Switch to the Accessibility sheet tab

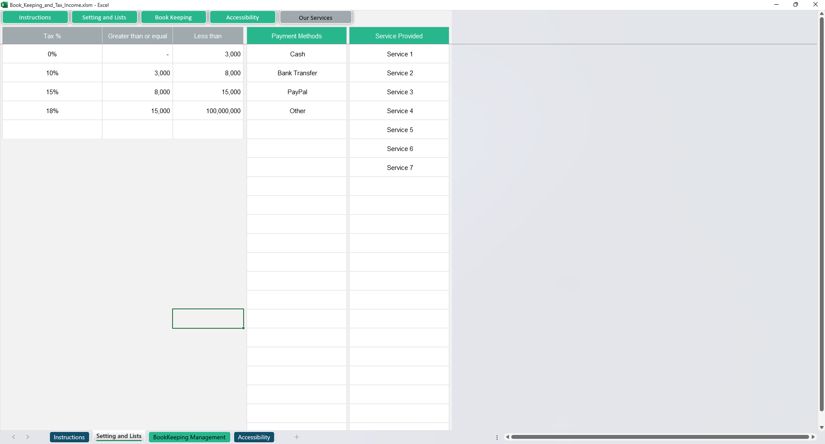pos(254,437)
